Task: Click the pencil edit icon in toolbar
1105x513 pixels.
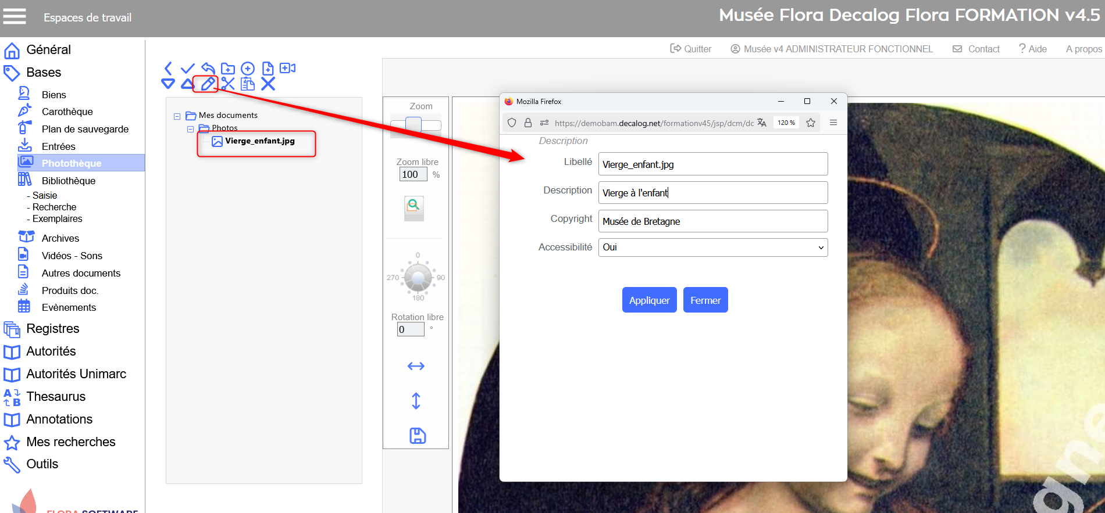Action: coord(208,84)
